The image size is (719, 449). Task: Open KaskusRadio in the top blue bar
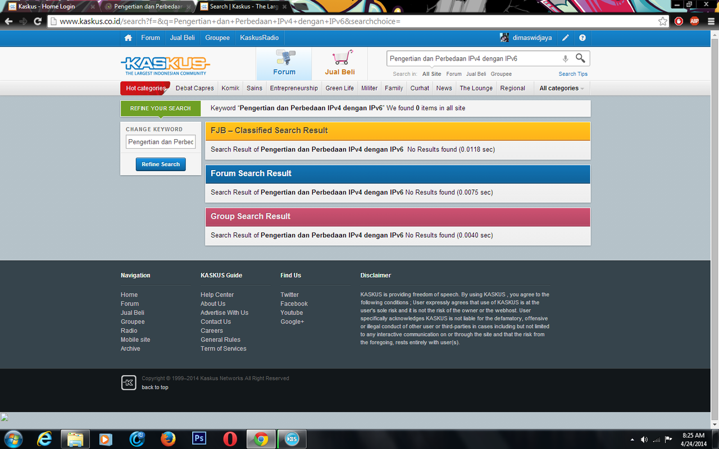click(259, 38)
